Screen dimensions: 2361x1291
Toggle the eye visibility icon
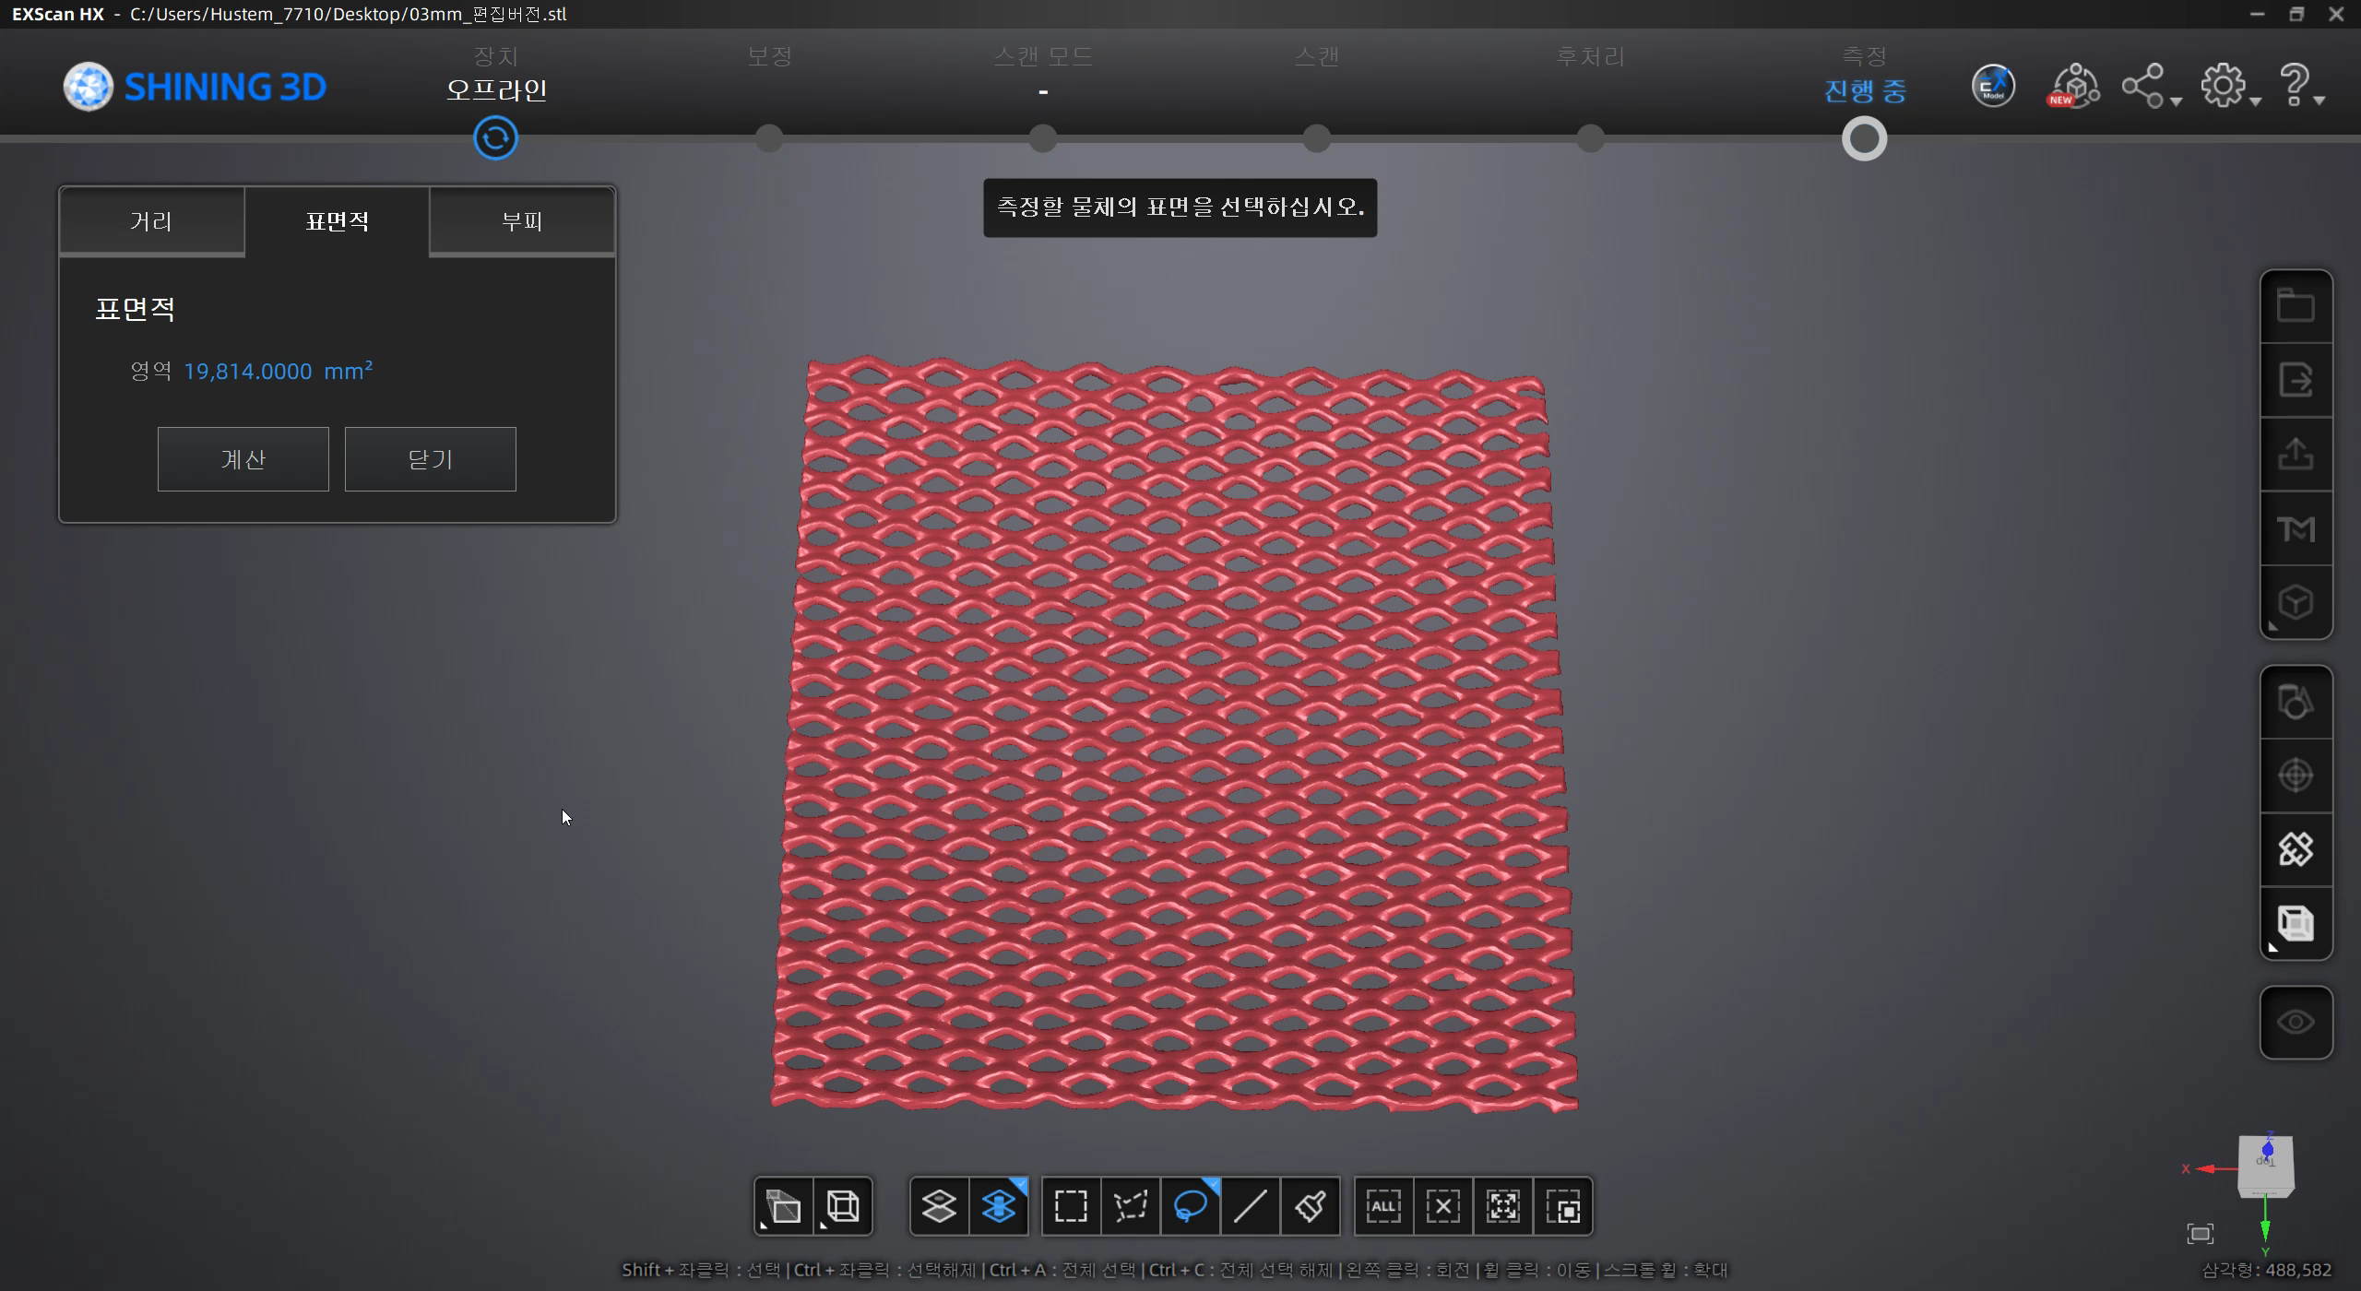click(2296, 1023)
